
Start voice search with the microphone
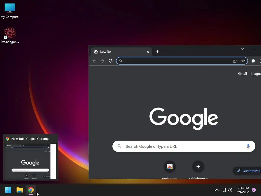tap(248, 146)
